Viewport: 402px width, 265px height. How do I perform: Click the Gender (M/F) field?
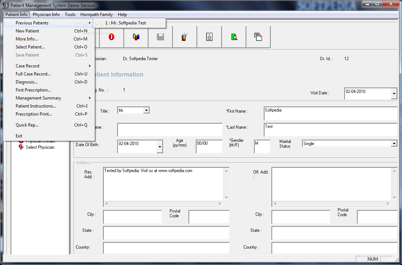pos(262,147)
